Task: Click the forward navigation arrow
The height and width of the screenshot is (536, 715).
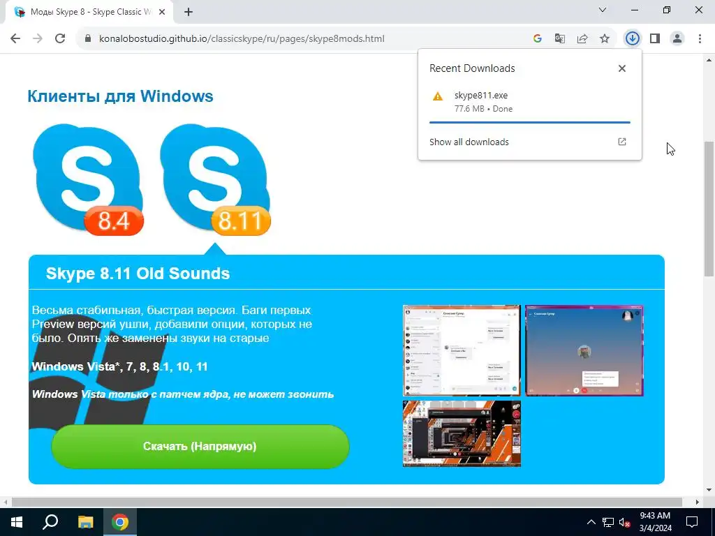Action: pyautogui.click(x=38, y=39)
